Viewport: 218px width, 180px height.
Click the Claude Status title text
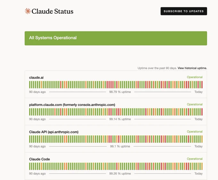click(x=52, y=11)
